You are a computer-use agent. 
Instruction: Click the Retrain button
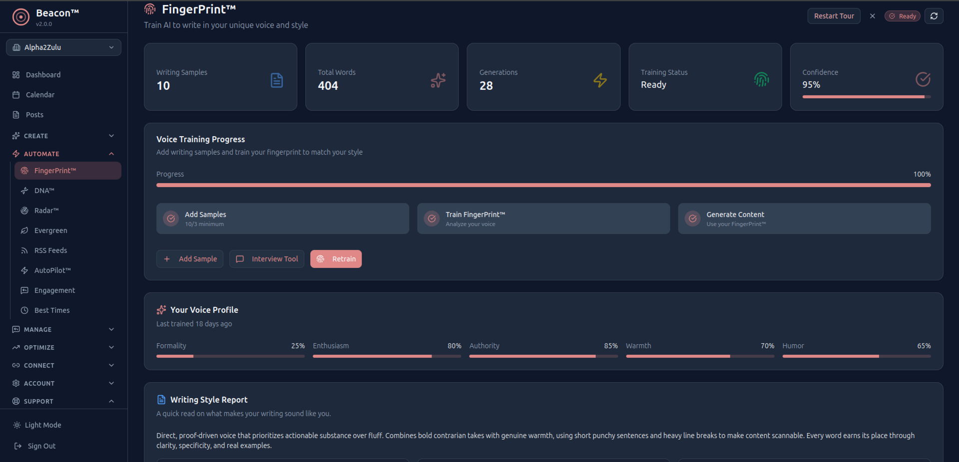point(336,258)
